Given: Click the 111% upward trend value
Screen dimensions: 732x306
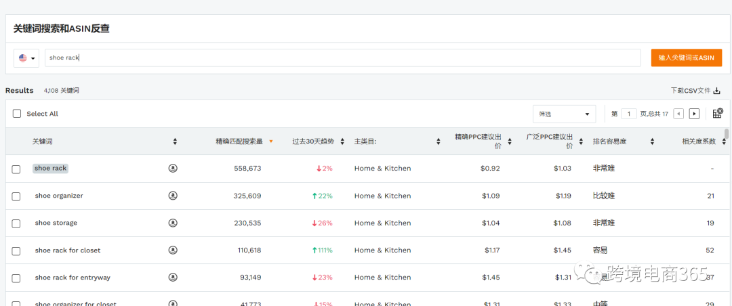Looking at the screenshot, I should 322,250.
